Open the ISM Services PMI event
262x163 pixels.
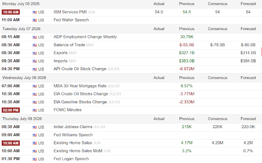70,12
